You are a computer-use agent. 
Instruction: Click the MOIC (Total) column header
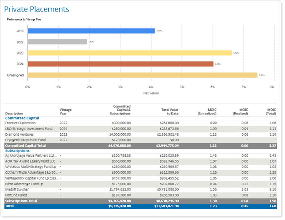click(x=271, y=112)
